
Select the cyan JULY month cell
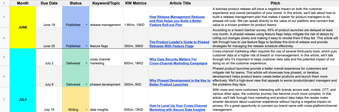(x=23, y=80)
